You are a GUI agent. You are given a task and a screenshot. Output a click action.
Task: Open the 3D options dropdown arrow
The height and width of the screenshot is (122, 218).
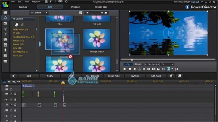tap(172, 69)
